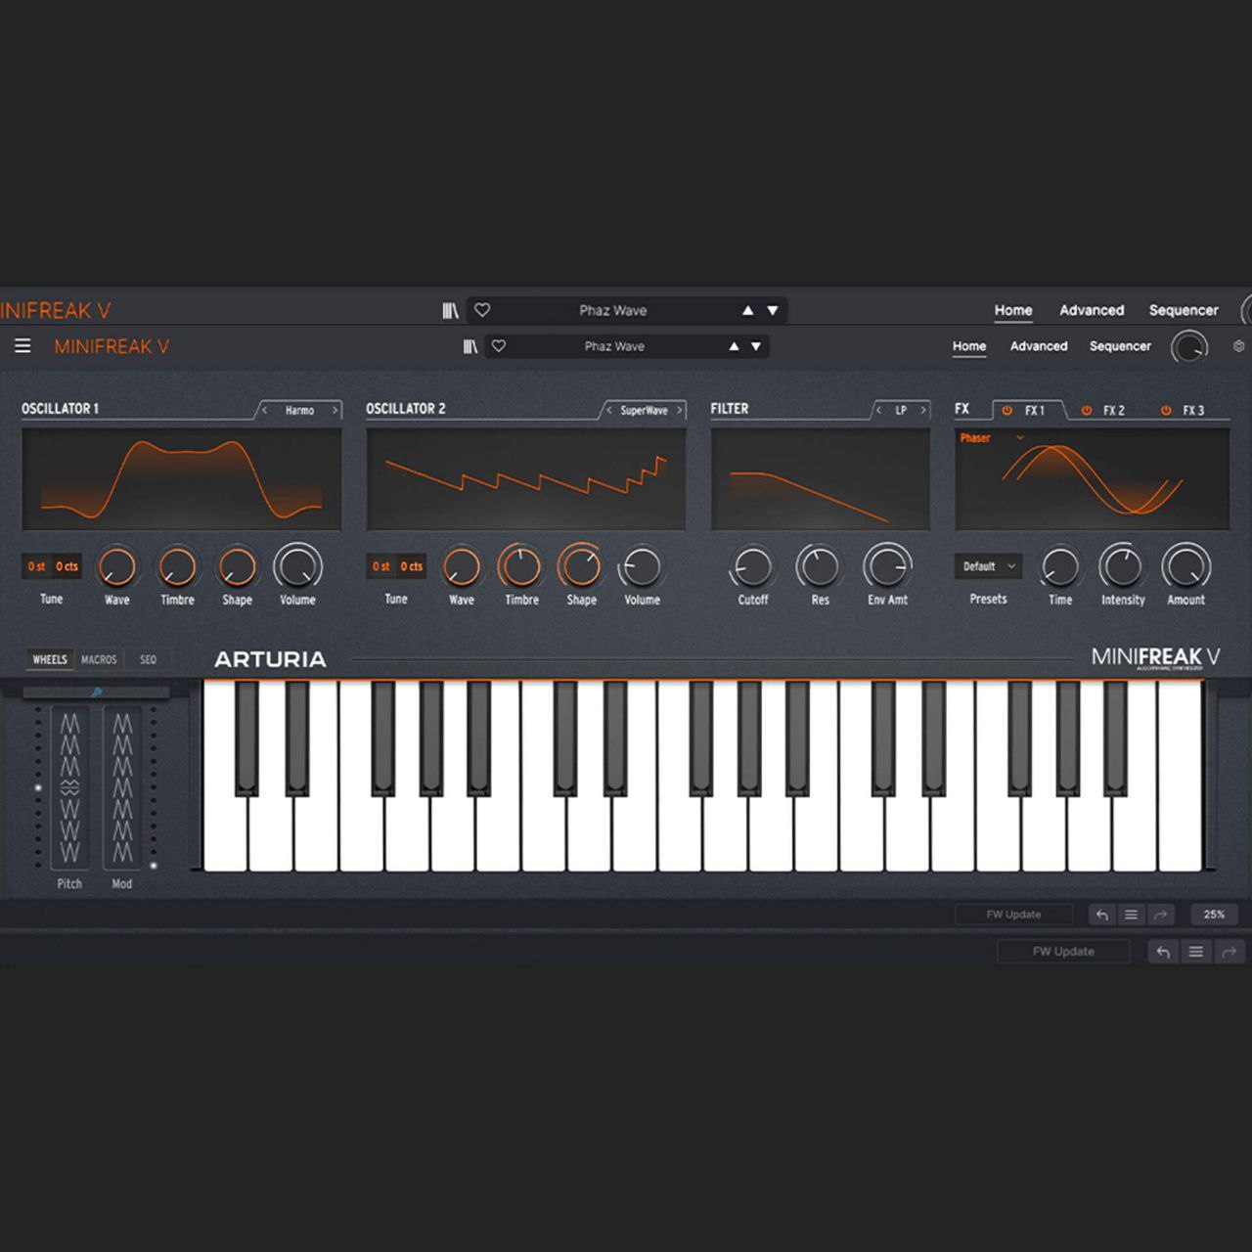Toggle the FX 3 power button
This screenshot has height=1252, width=1252.
[x=1166, y=411]
